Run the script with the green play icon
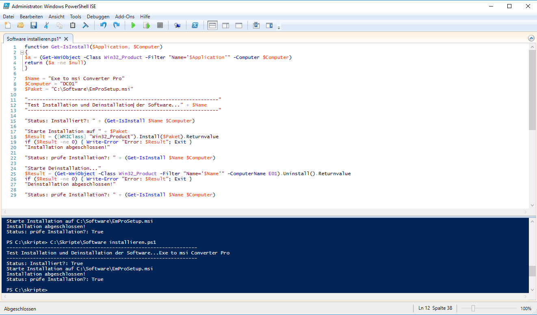The width and height of the screenshot is (537, 315). click(133, 26)
